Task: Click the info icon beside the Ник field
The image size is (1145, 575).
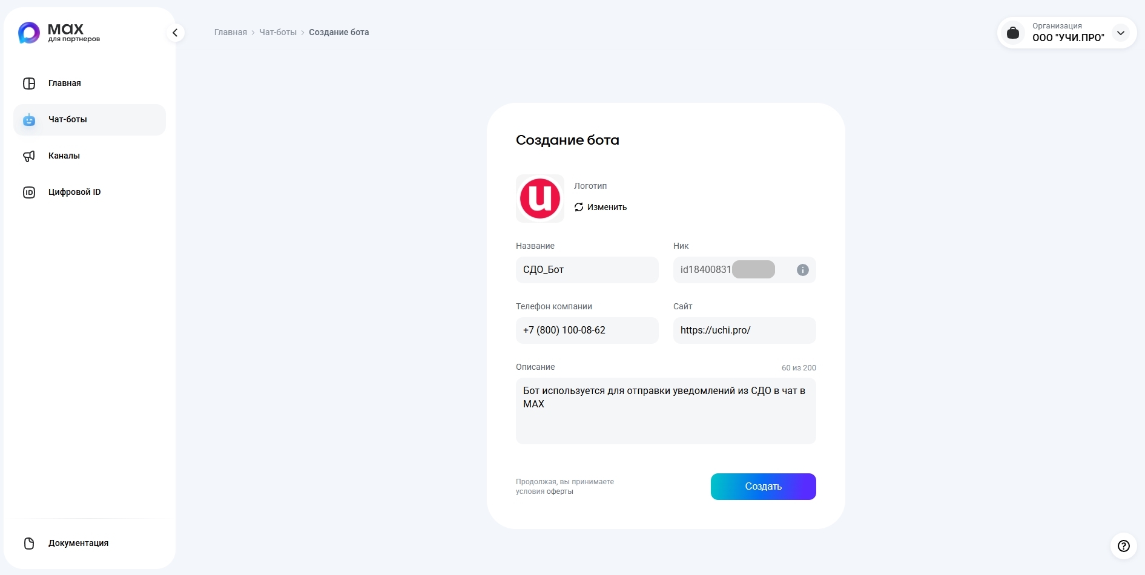Action: tap(803, 270)
